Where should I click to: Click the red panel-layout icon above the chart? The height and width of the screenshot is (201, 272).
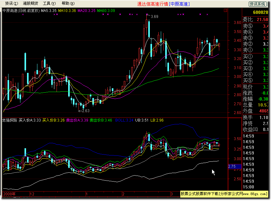[x=225, y=10]
